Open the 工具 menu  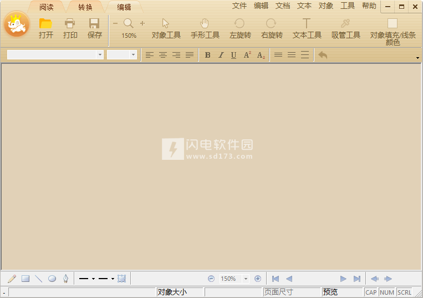(x=347, y=6)
